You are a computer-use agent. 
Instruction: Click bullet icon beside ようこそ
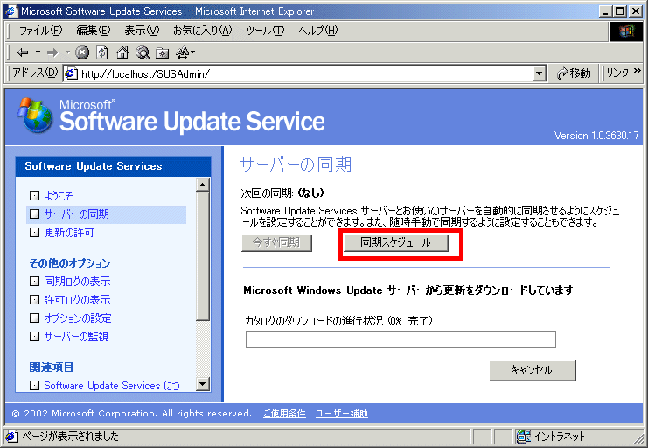pyautogui.click(x=35, y=196)
